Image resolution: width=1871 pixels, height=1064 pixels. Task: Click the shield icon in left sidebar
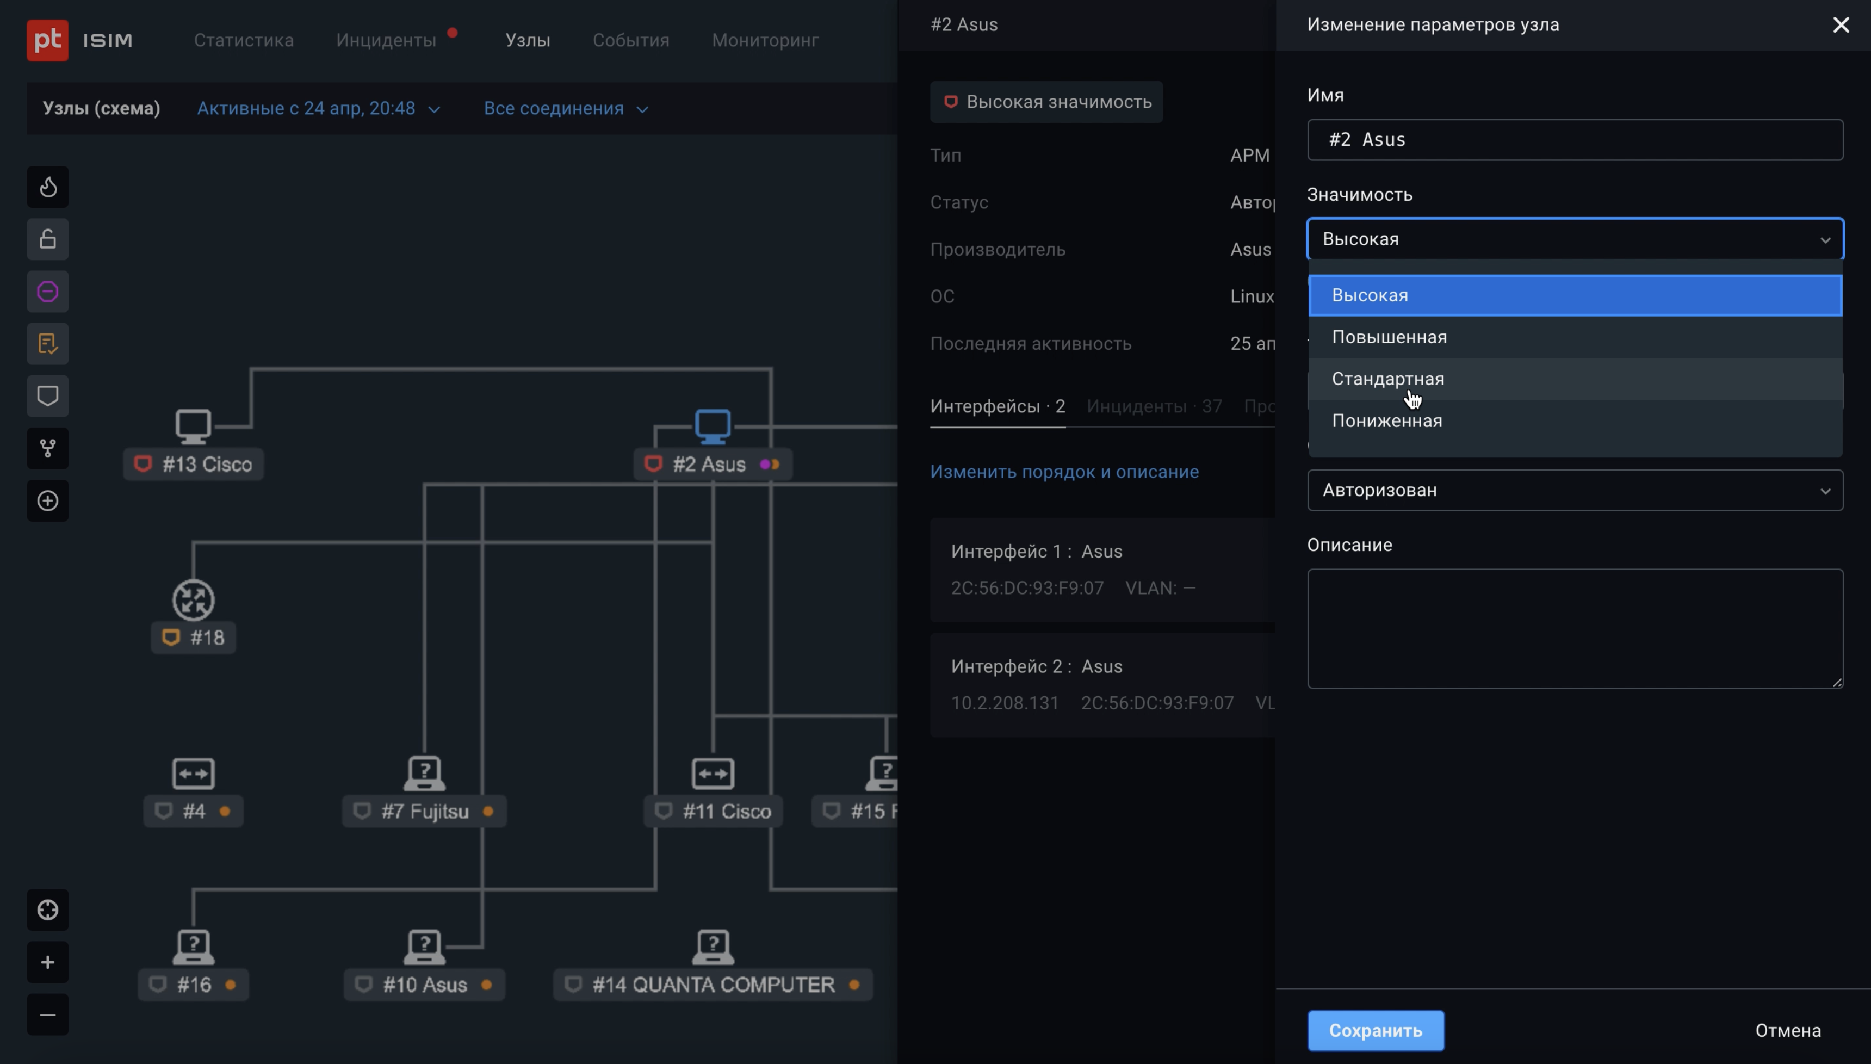coord(47,396)
